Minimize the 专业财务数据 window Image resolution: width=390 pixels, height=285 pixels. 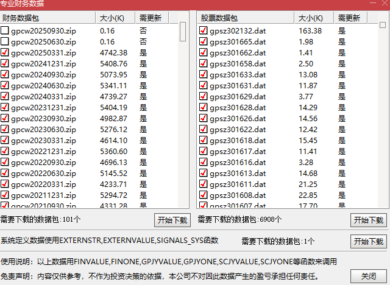click(x=373, y=2)
